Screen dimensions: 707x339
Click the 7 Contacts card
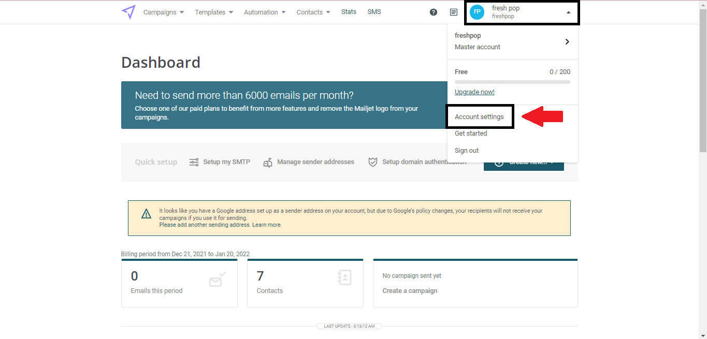tap(305, 283)
